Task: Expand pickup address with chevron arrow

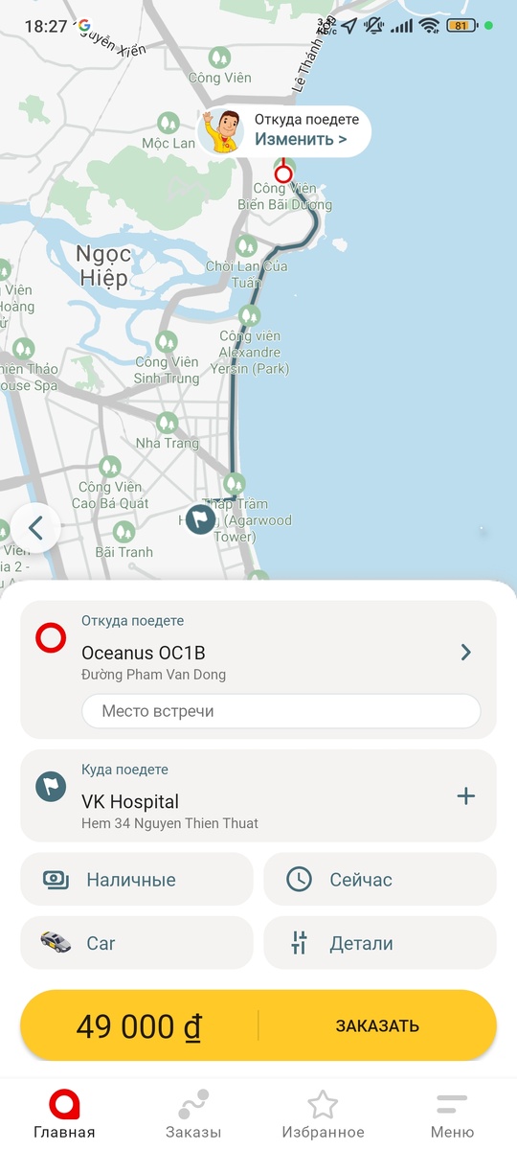Action: tap(466, 653)
